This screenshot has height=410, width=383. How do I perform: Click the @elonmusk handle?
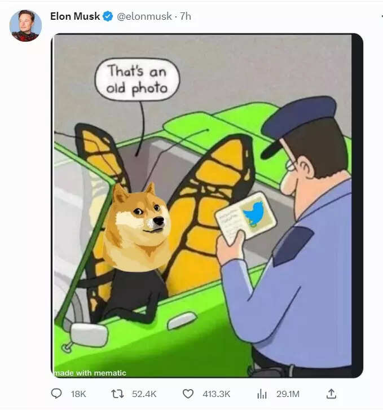click(x=144, y=16)
